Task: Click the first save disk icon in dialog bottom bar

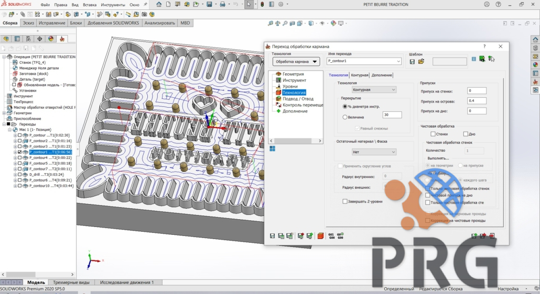Action: coord(273,236)
